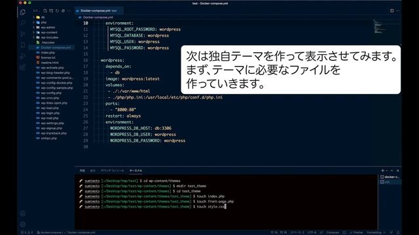This screenshot has height=235, width=419.
Task: Open wp-login.php in the file tree
Action: pyautogui.click(x=51, y=113)
